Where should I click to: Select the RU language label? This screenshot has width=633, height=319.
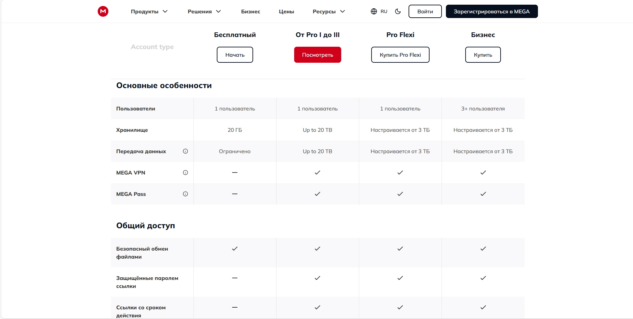384,11
